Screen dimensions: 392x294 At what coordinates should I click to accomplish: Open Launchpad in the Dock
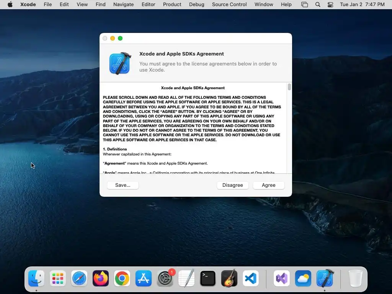(x=58, y=278)
